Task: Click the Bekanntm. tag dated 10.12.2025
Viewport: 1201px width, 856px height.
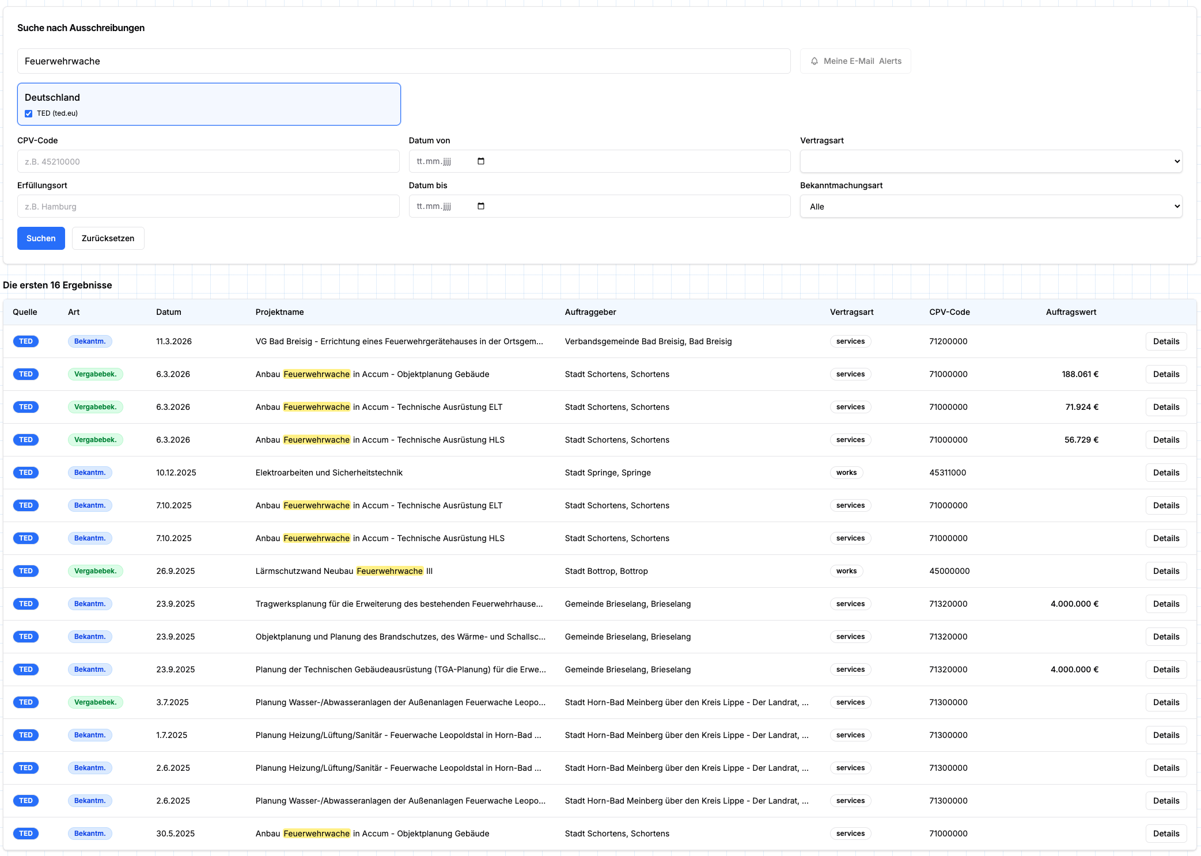Action: (90, 473)
